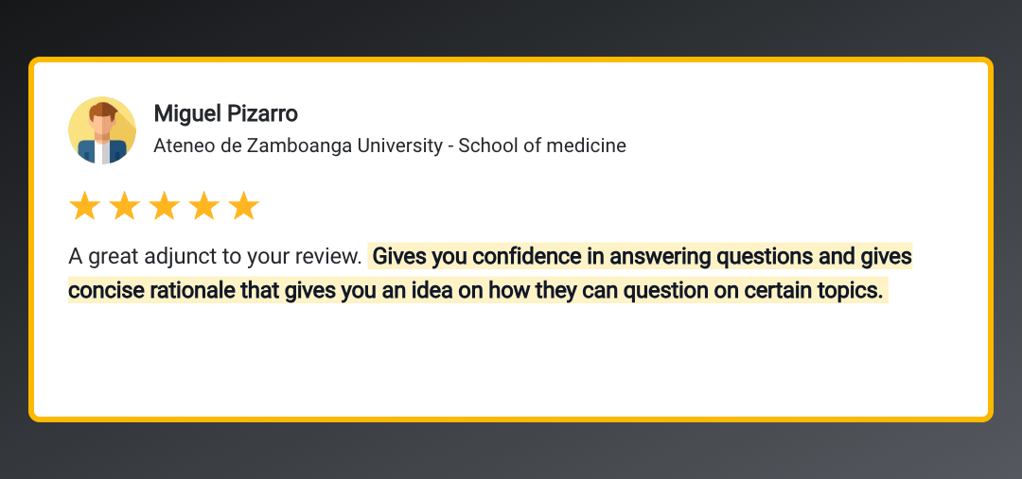1022x479 pixels.
Task: Click Miguel Pizarro's avatar icon
Action: (102, 130)
